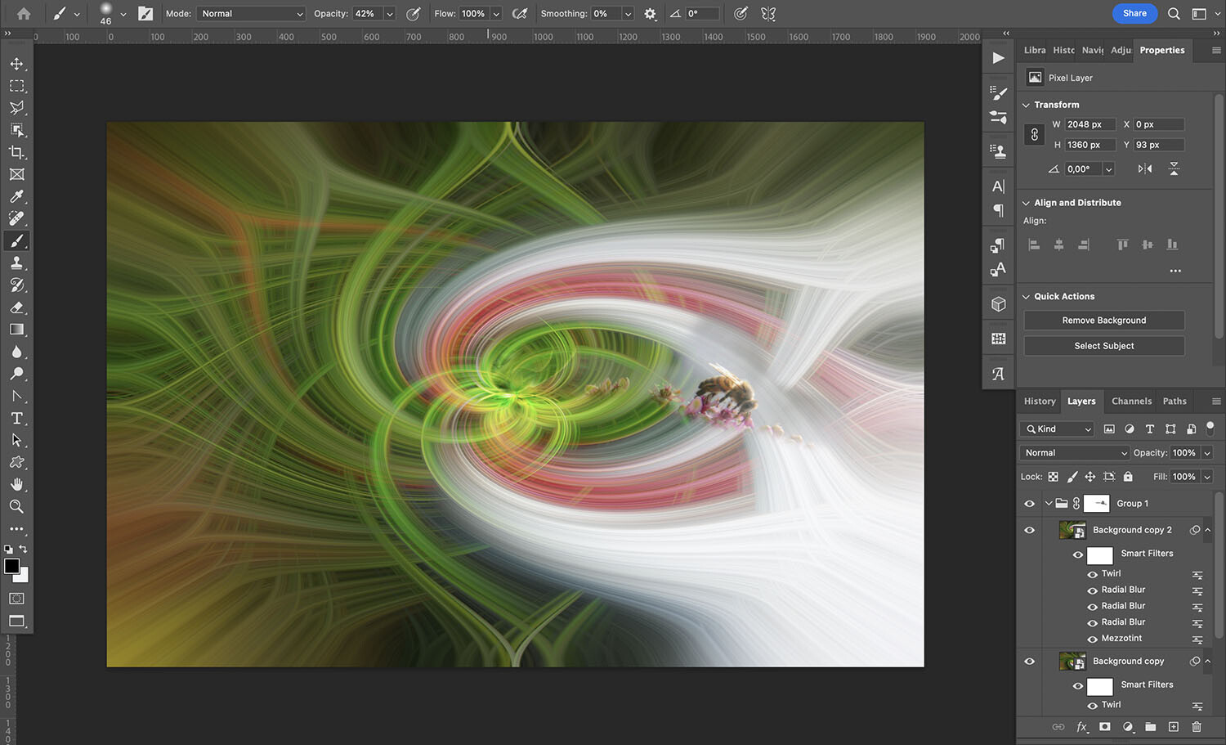The image size is (1226, 745).
Task: Open the Kind filter dropdown in Layers
Action: 1056,429
